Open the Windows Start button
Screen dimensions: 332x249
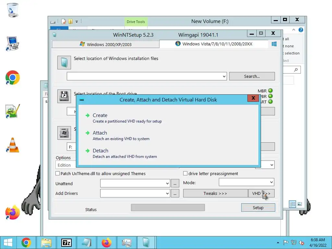[8, 243]
